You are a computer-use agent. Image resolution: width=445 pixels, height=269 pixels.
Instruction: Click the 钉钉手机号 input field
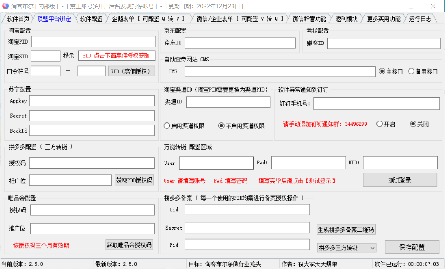point(376,104)
